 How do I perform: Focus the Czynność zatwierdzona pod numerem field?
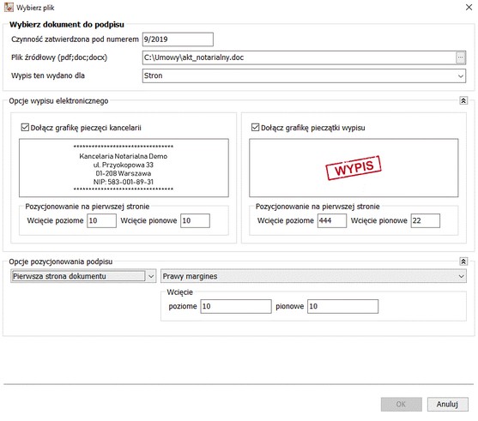point(178,39)
